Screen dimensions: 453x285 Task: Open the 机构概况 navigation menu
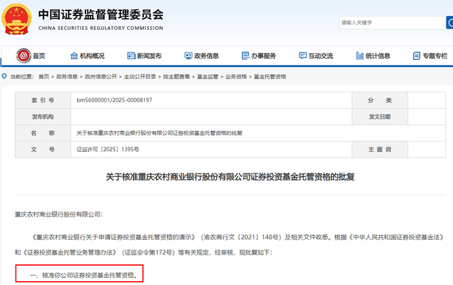click(x=92, y=56)
